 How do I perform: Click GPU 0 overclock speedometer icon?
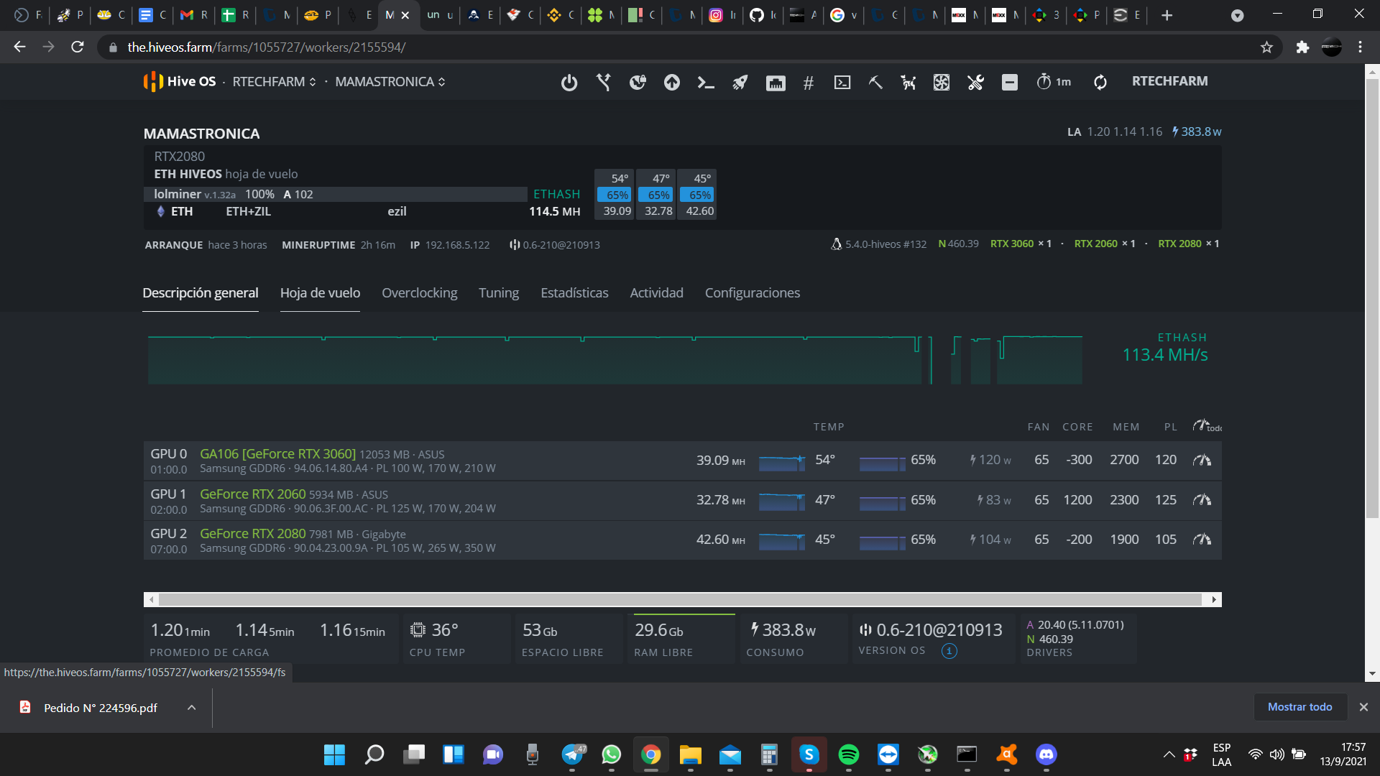[1202, 460]
